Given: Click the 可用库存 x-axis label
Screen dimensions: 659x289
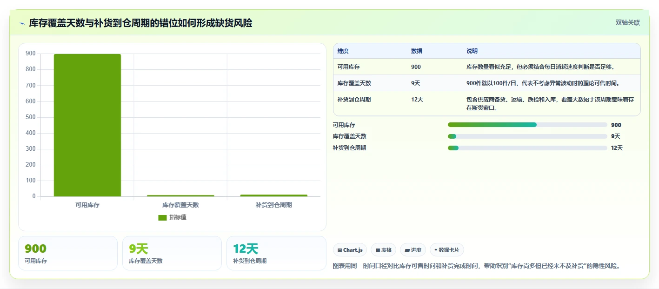Looking at the screenshot, I should [87, 205].
